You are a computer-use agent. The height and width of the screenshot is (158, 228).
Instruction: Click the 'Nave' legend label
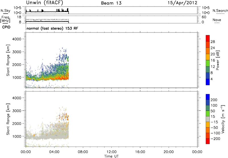(x=217, y=20)
